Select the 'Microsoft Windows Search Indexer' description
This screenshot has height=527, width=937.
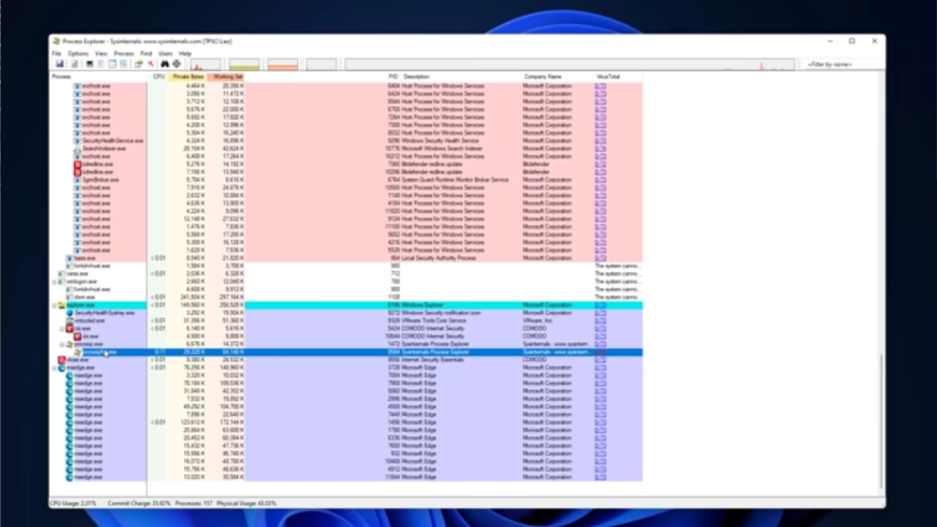tap(442, 148)
